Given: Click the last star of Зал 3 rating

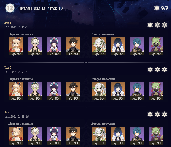Looking at the screenshot, I should [165, 114].
